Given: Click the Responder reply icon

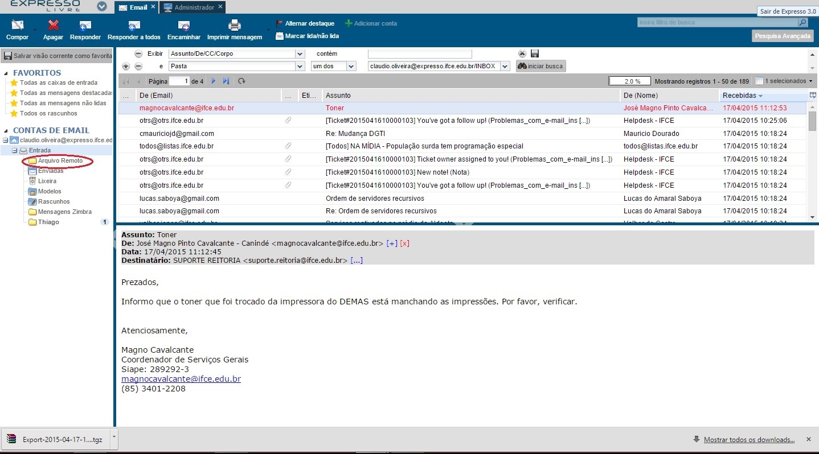Looking at the screenshot, I should 85,26.
